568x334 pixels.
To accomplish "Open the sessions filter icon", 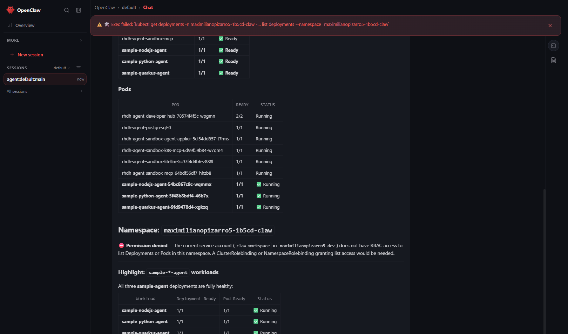I will click(79, 68).
